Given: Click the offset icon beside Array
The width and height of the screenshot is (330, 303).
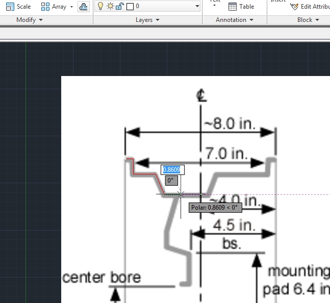Looking at the screenshot, I should [83, 7].
